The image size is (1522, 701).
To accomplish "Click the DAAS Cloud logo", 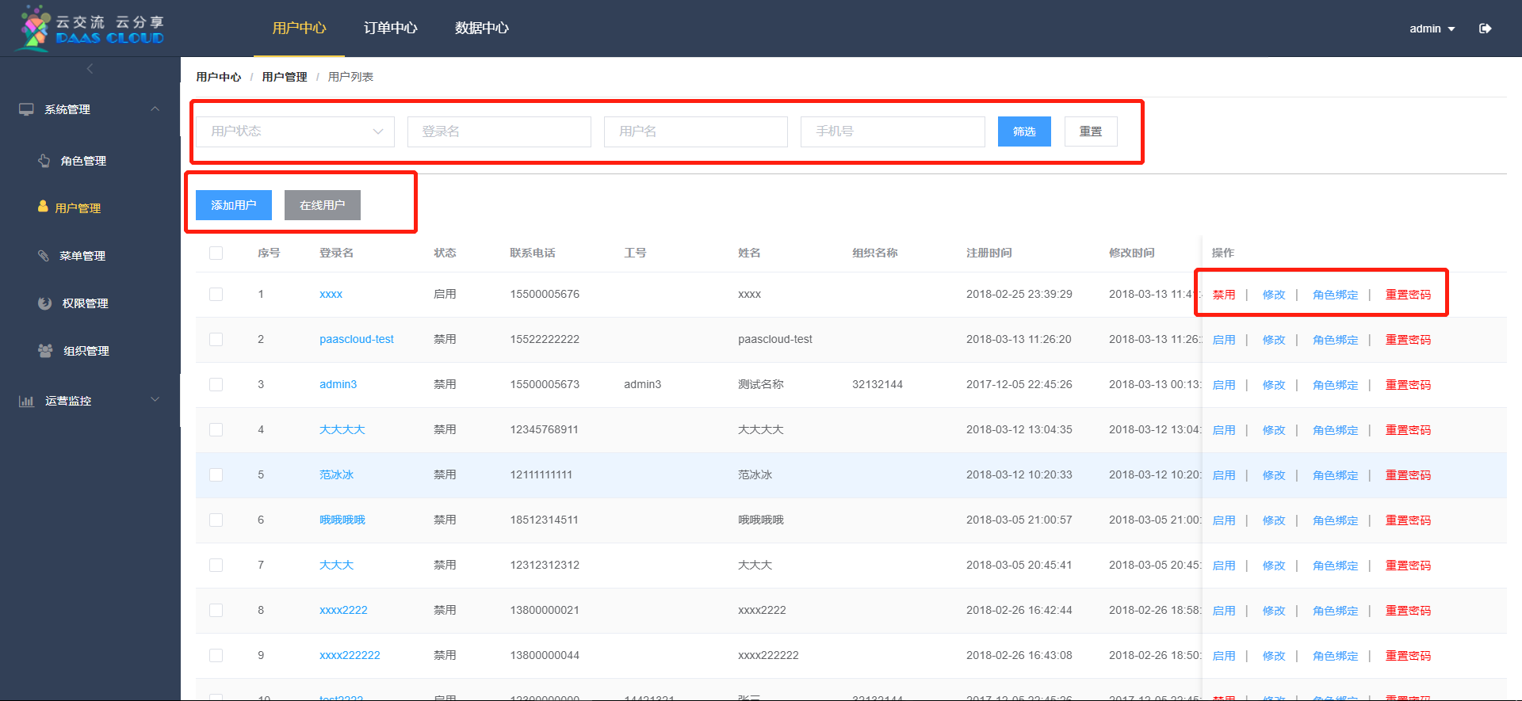I will coord(90,29).
